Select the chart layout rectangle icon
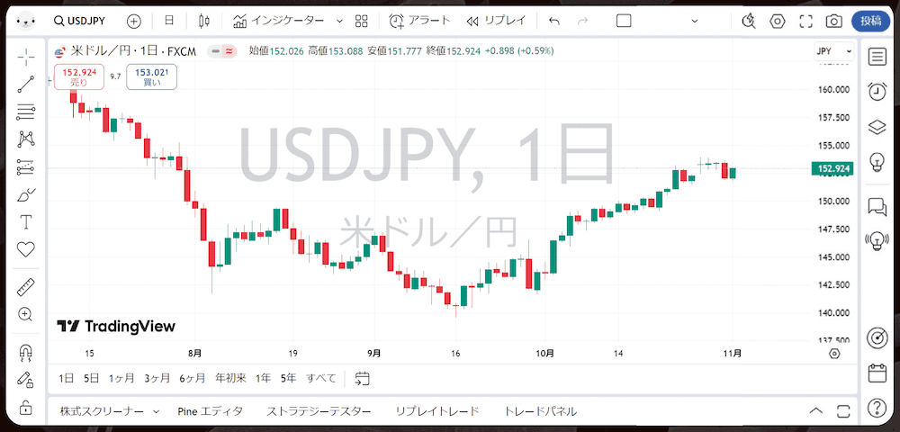The width and height of the screenshot is (900, 432). coord(624,22)
